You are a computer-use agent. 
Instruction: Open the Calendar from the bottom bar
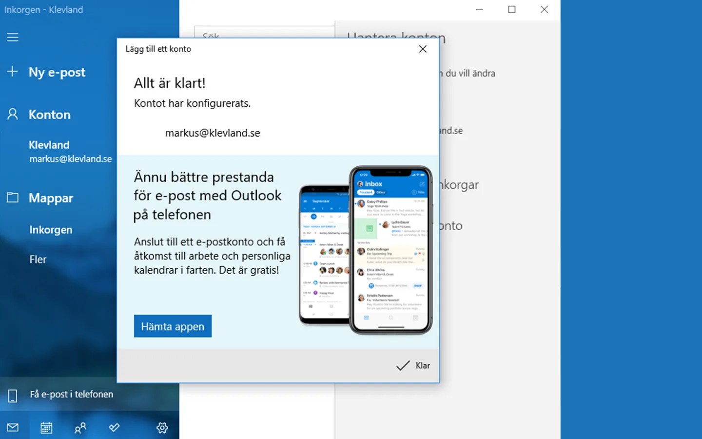coord(46,427)
